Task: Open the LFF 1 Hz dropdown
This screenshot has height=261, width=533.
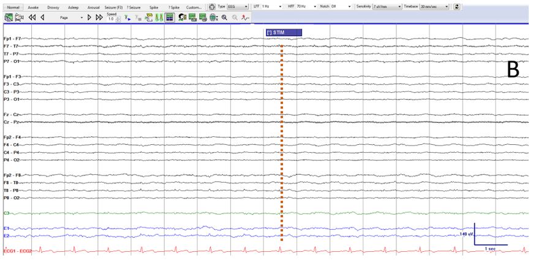Action: (x=271, y=7)
